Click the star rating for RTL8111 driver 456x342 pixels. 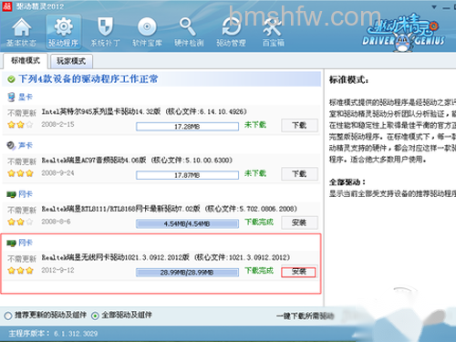(x=20, y=222)
